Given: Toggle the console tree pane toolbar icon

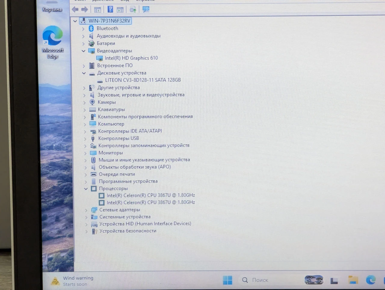Looking at the screenshot, I should tap(97, 10).
